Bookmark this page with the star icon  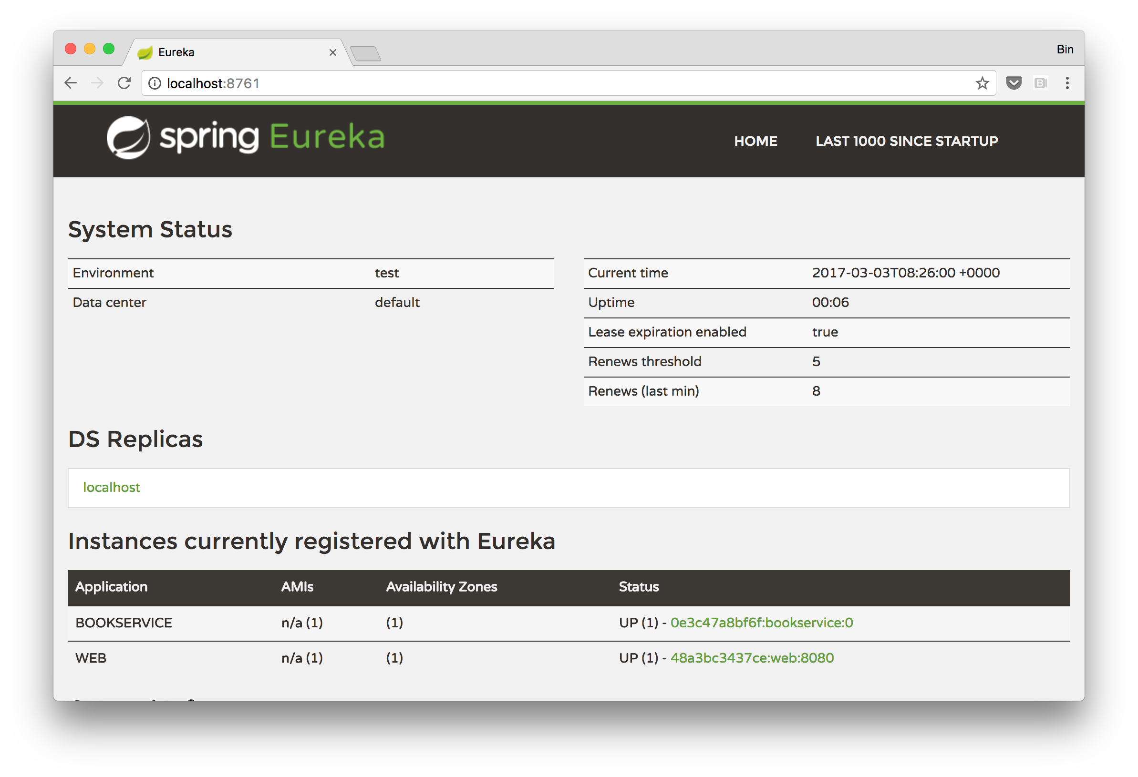[x=982, y=83]
